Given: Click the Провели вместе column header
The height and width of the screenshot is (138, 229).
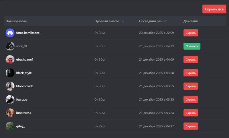Looking at the screenshot, I should (x=107, y=21).
